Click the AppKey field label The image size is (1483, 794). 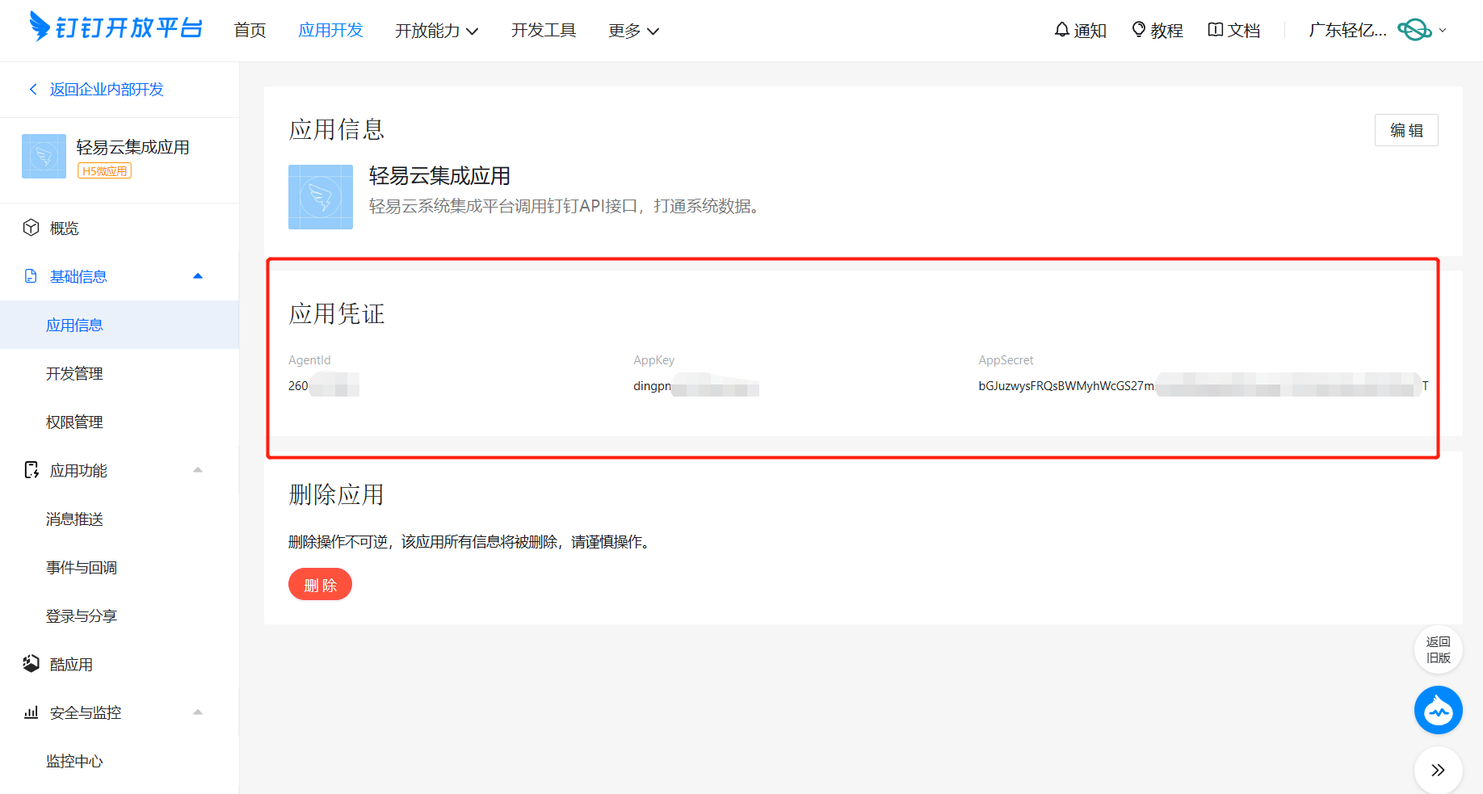pyautogui.click(x=653, y=360)
